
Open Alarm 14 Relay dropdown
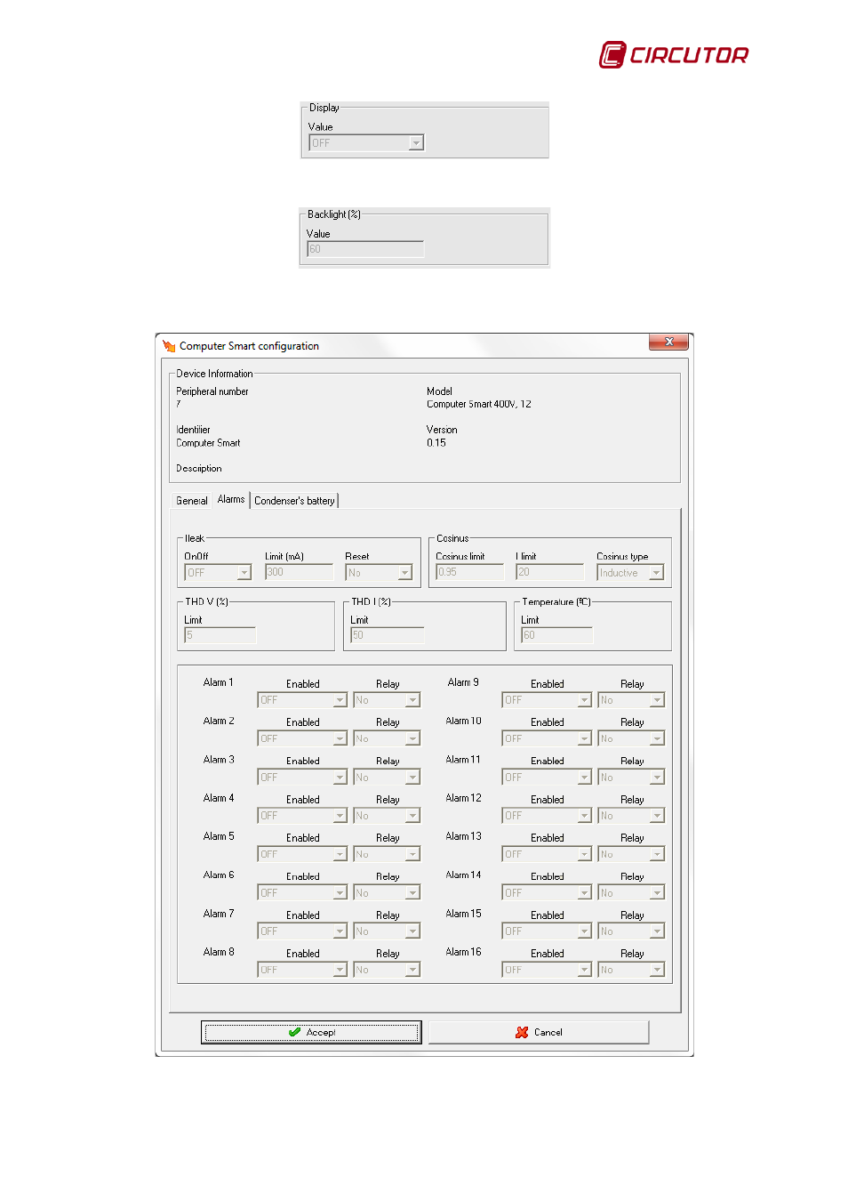click(x=631, y=892)
